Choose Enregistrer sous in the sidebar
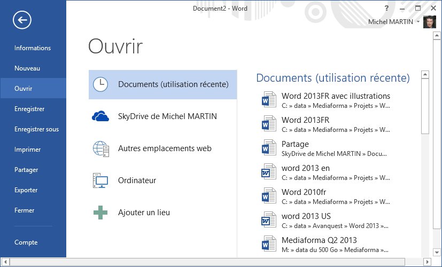 pos(36,129)
